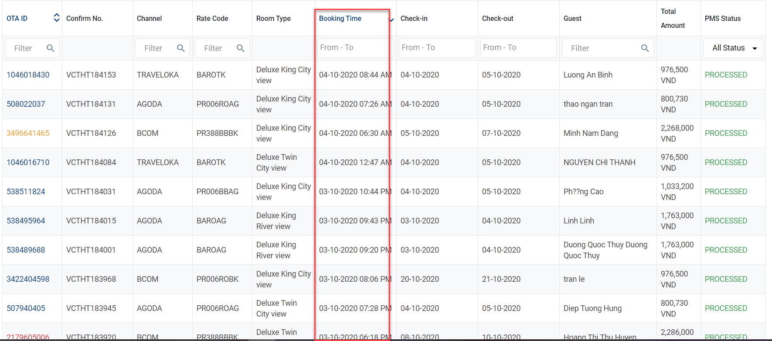772x341 pixels.
Task: Select confirm number VCTHT184031
Action: pyautogui.click(x=91, y=192)
